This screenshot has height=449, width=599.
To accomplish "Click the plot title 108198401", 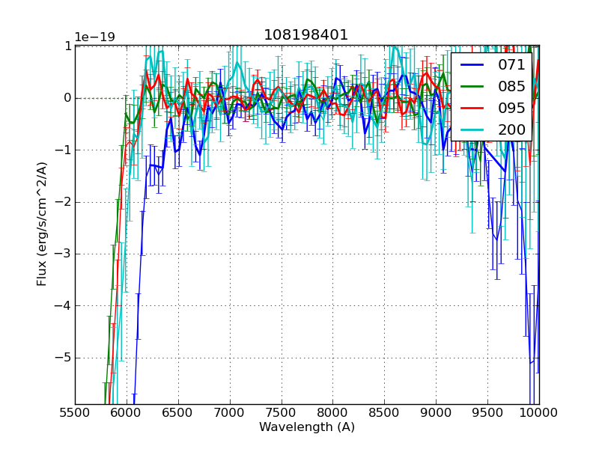I will click(x=306, y=34).
